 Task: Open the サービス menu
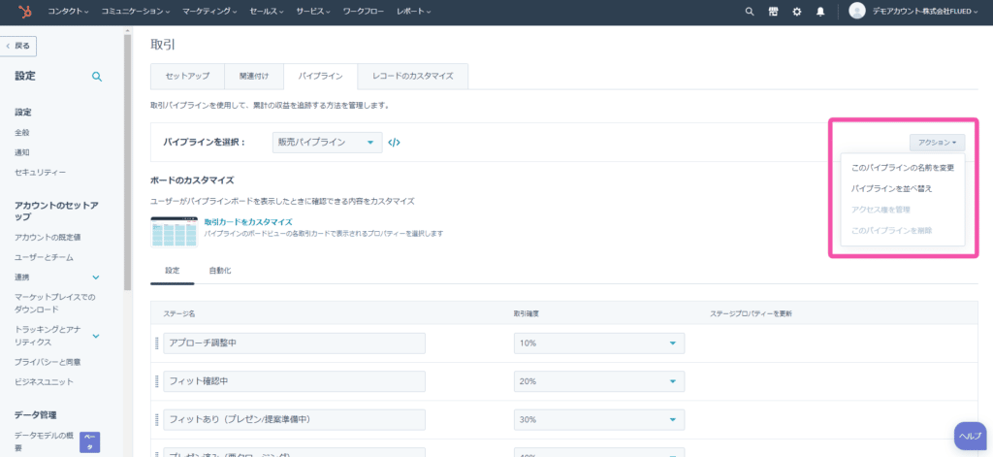click(x=313, y=12)
